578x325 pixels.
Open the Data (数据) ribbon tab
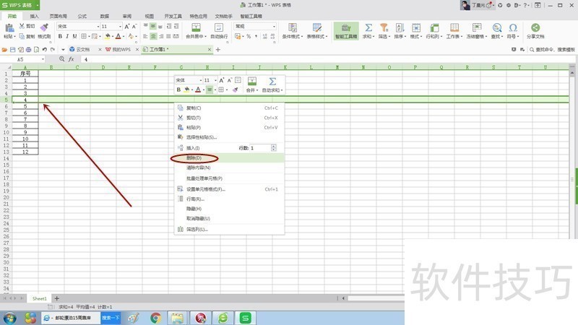point(105,16)
